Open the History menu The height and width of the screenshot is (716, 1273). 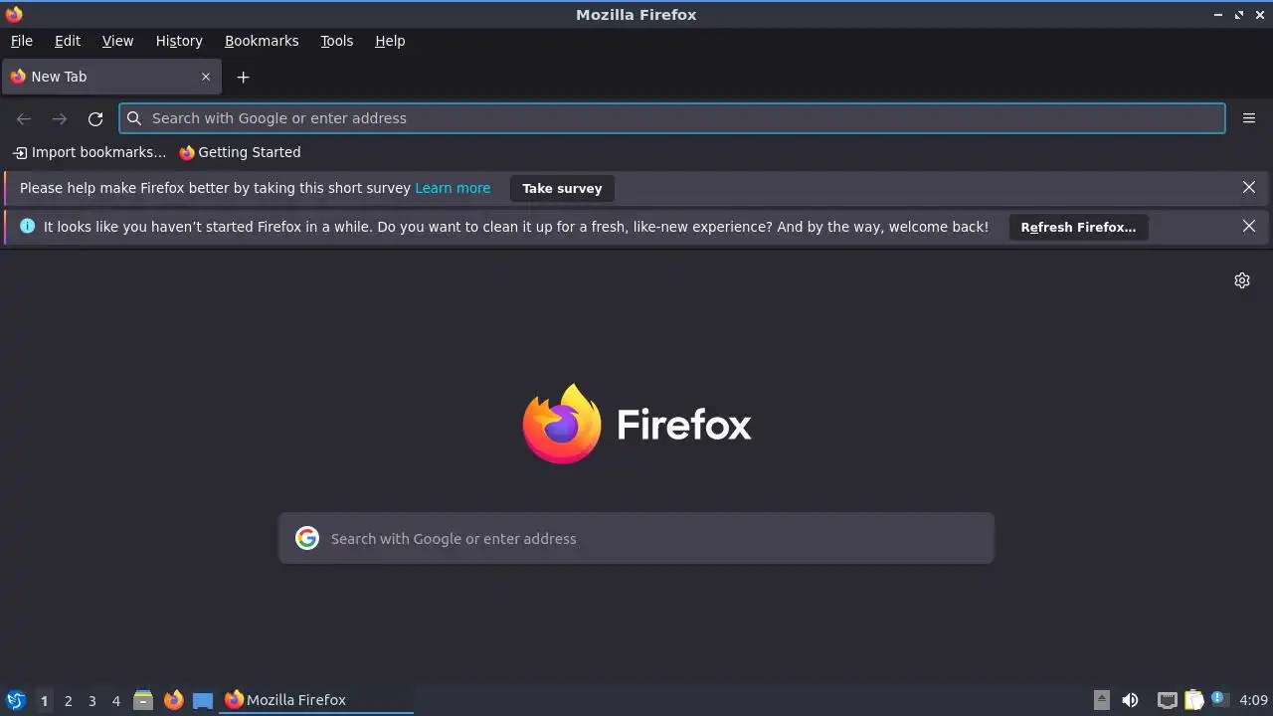pyautogui.click(x=179, y=41)
